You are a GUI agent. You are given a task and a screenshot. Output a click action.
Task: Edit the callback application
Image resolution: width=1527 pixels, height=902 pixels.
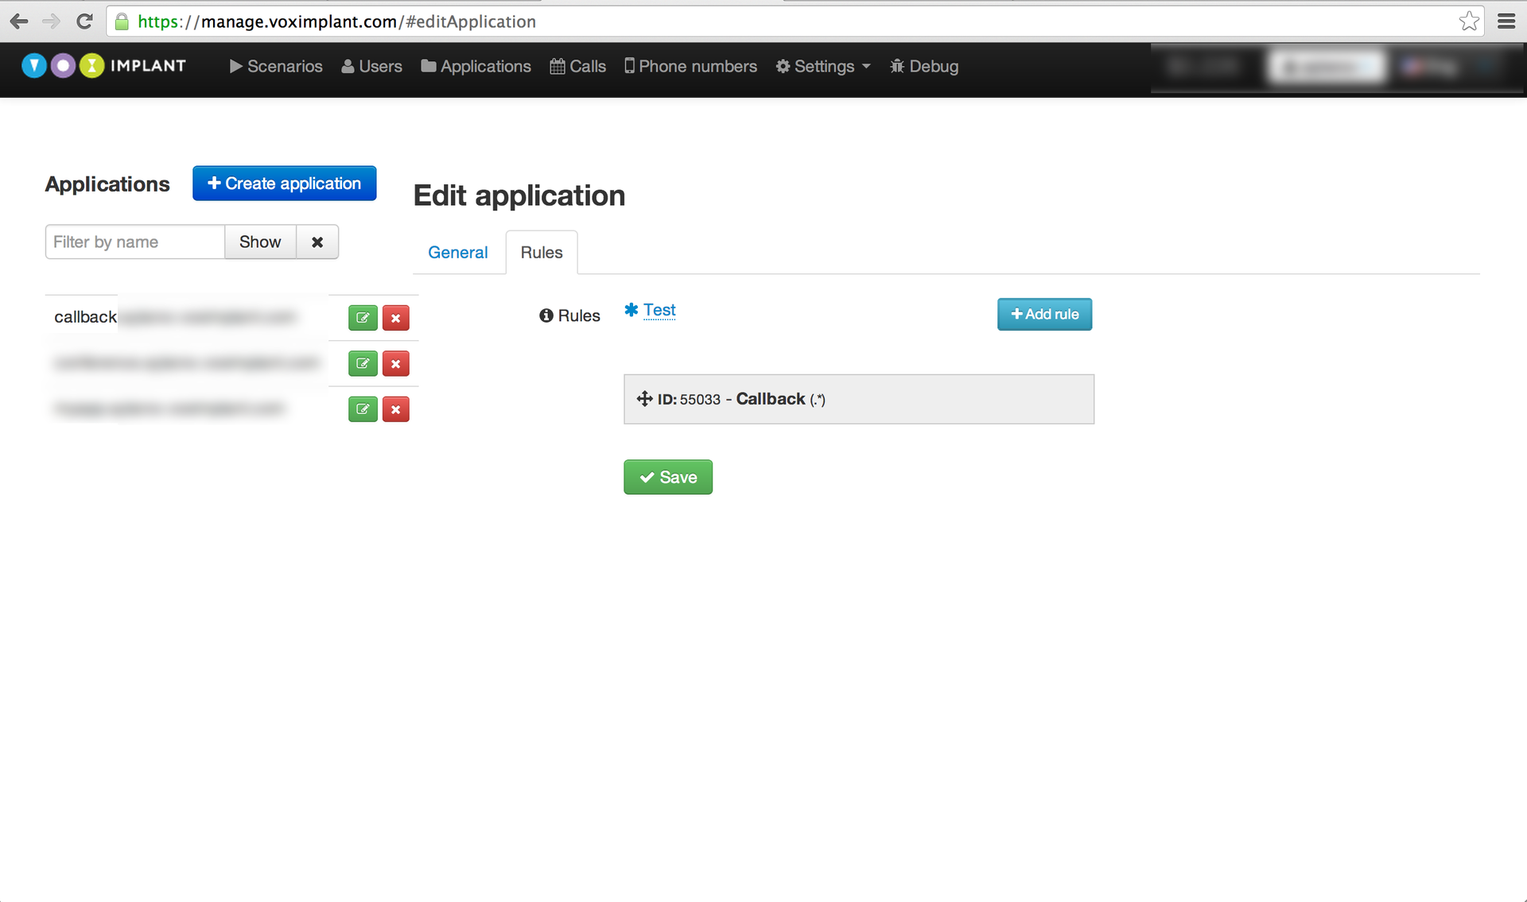pos(363,318)
